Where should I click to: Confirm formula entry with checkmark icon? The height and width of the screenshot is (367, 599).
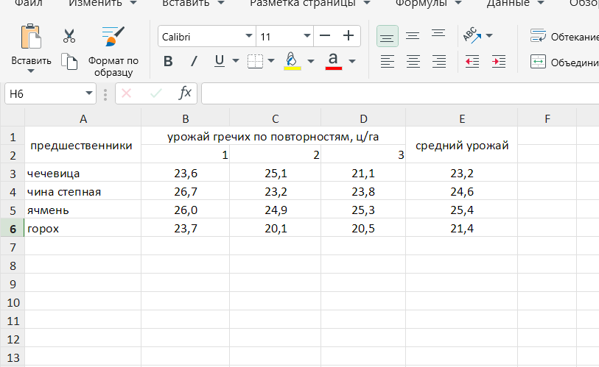[x=156, y=93]
